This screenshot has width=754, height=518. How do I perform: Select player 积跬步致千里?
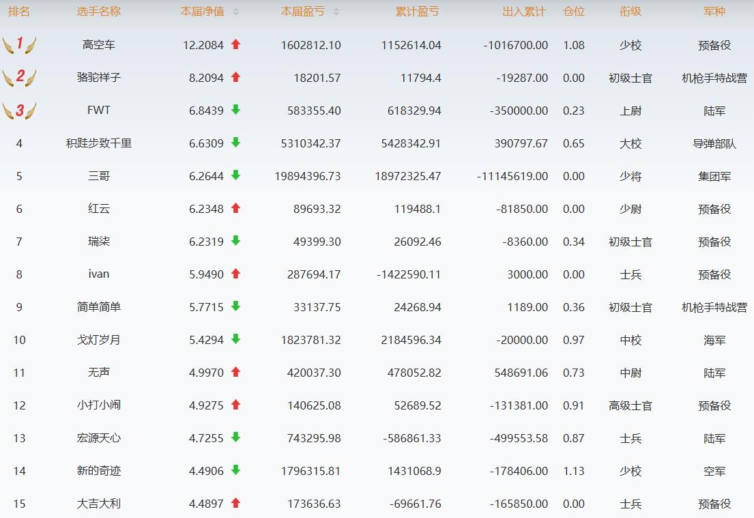99,143
